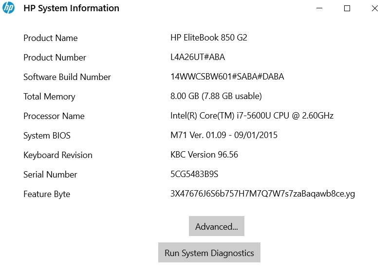This screenshot has height=278, width=389.
Task: Click the Intel Core i7-5600U processor text
Action: coord(252,116)
